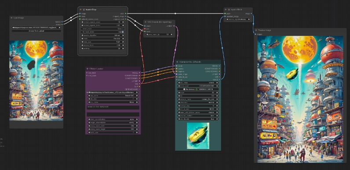Viewport: 350px width, 170px height.
Task: Click the KSampler Adv. (Efficient) title icon
Action: 178,62
